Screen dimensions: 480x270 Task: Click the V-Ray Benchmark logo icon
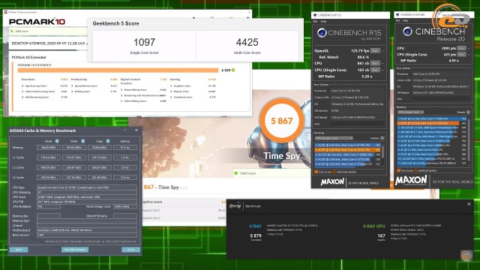pos(235,206)
